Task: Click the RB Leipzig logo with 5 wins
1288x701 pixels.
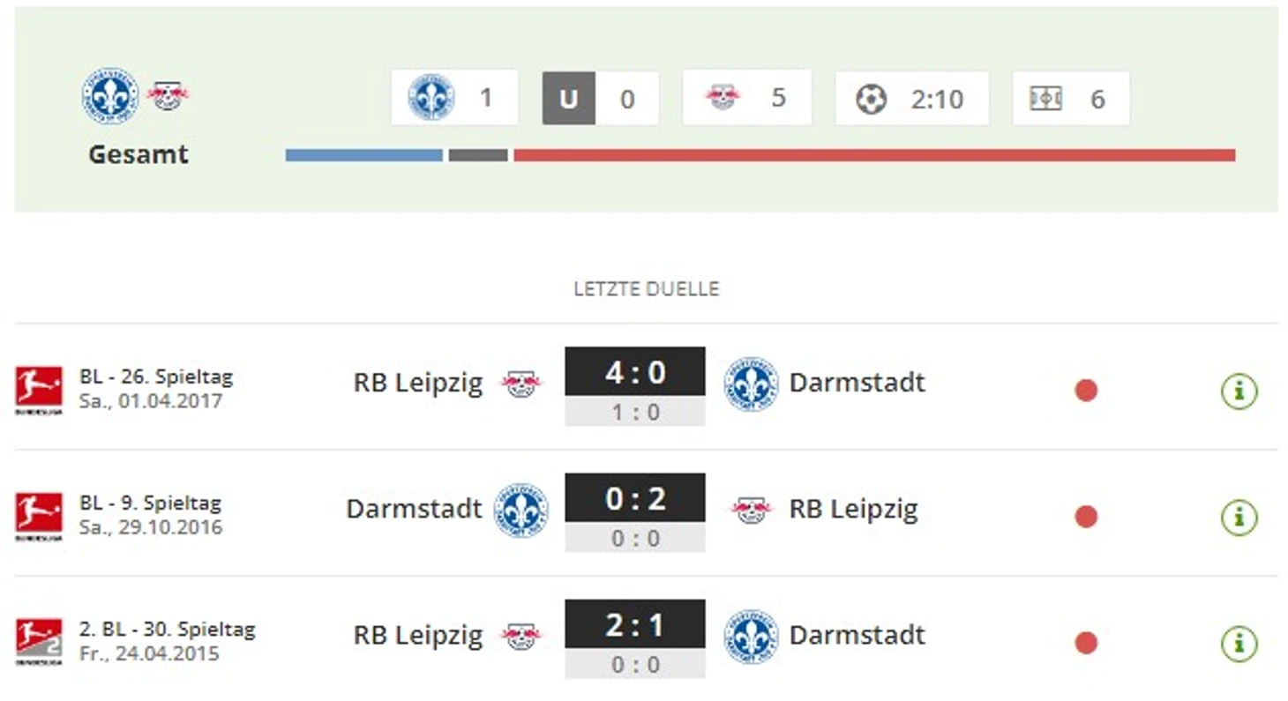Action: tap(722, 97)
